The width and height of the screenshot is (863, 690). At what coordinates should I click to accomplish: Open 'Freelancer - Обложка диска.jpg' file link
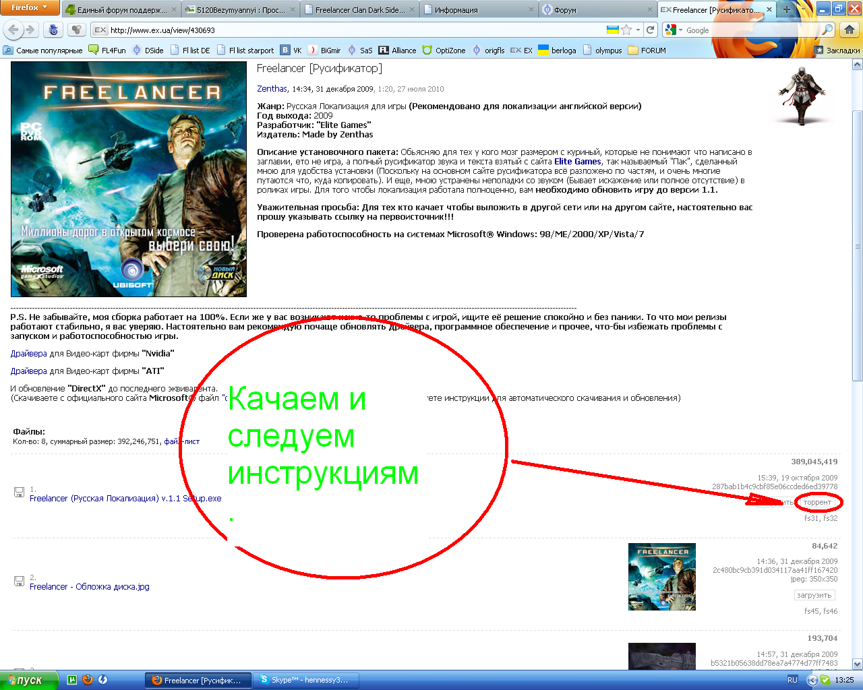coord(90,586)
